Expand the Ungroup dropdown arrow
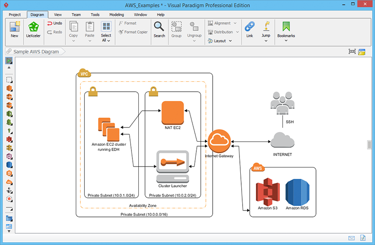The image size is (375, 245). 194,41
